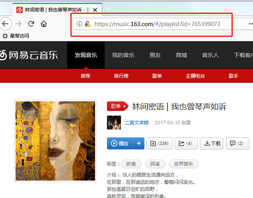Click the 最常访问 gear icon
Viewport: 253px width, 198px height.
click(x=5, y=36)
